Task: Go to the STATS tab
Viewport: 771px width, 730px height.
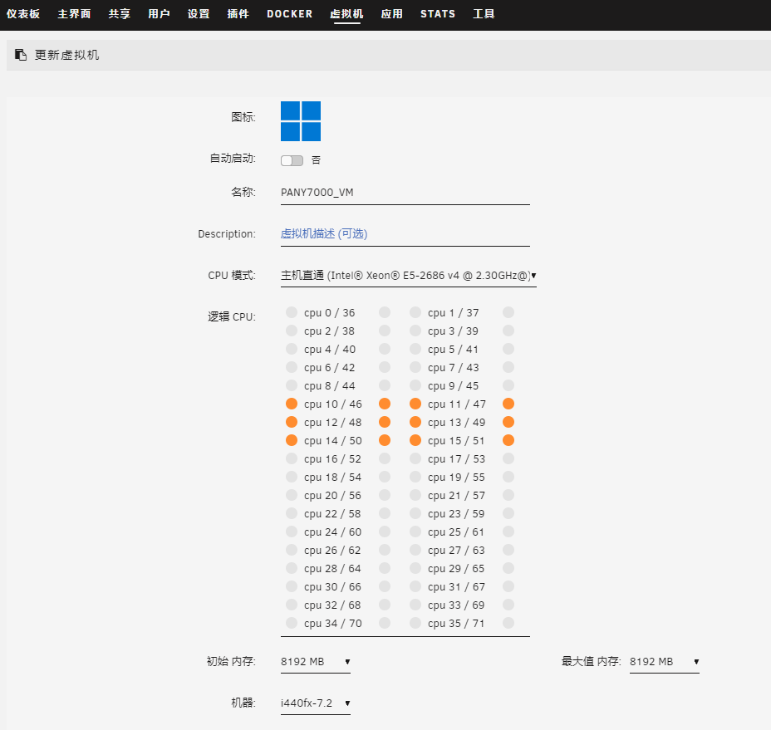Action: pos(437,14)
